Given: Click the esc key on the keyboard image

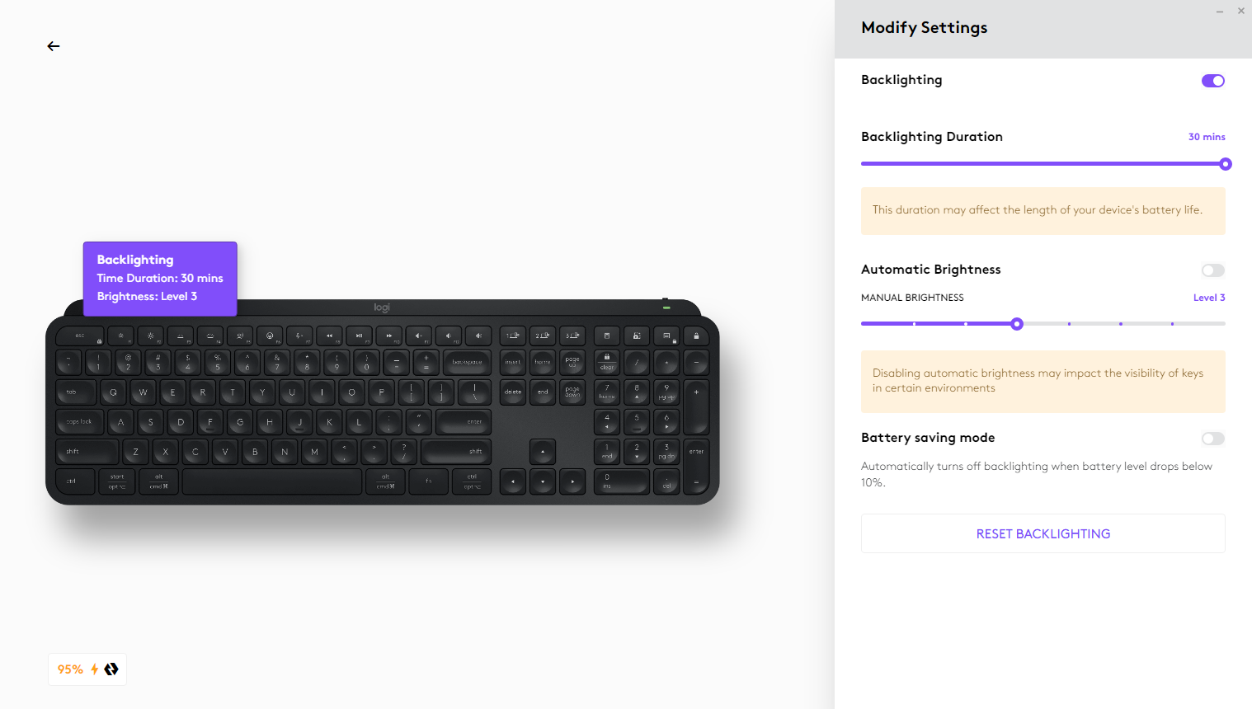Looking at the screenshot, I should click(80, 336).
